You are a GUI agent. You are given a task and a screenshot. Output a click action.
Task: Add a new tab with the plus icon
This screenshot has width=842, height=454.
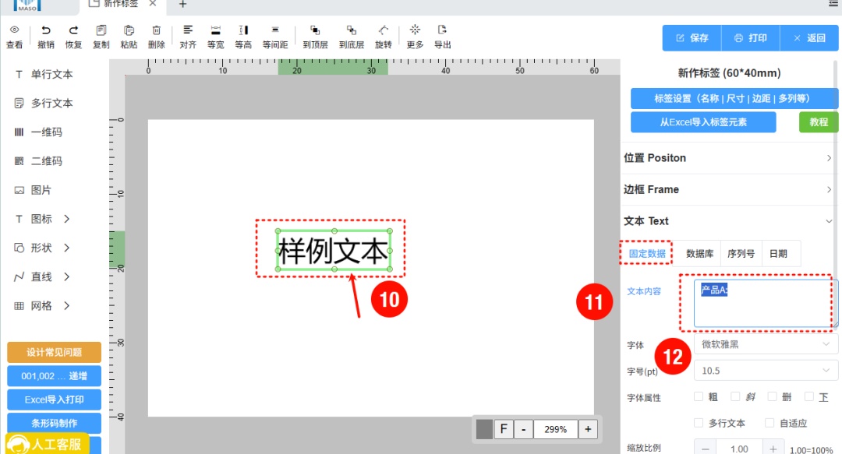pyautogui.click(x=182, y=5)
